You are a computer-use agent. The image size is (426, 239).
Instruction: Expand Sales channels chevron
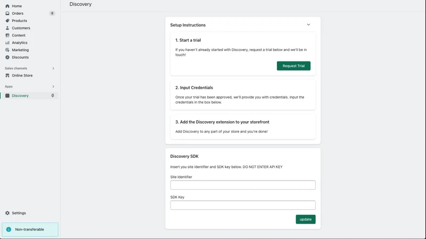pos(53,69)
